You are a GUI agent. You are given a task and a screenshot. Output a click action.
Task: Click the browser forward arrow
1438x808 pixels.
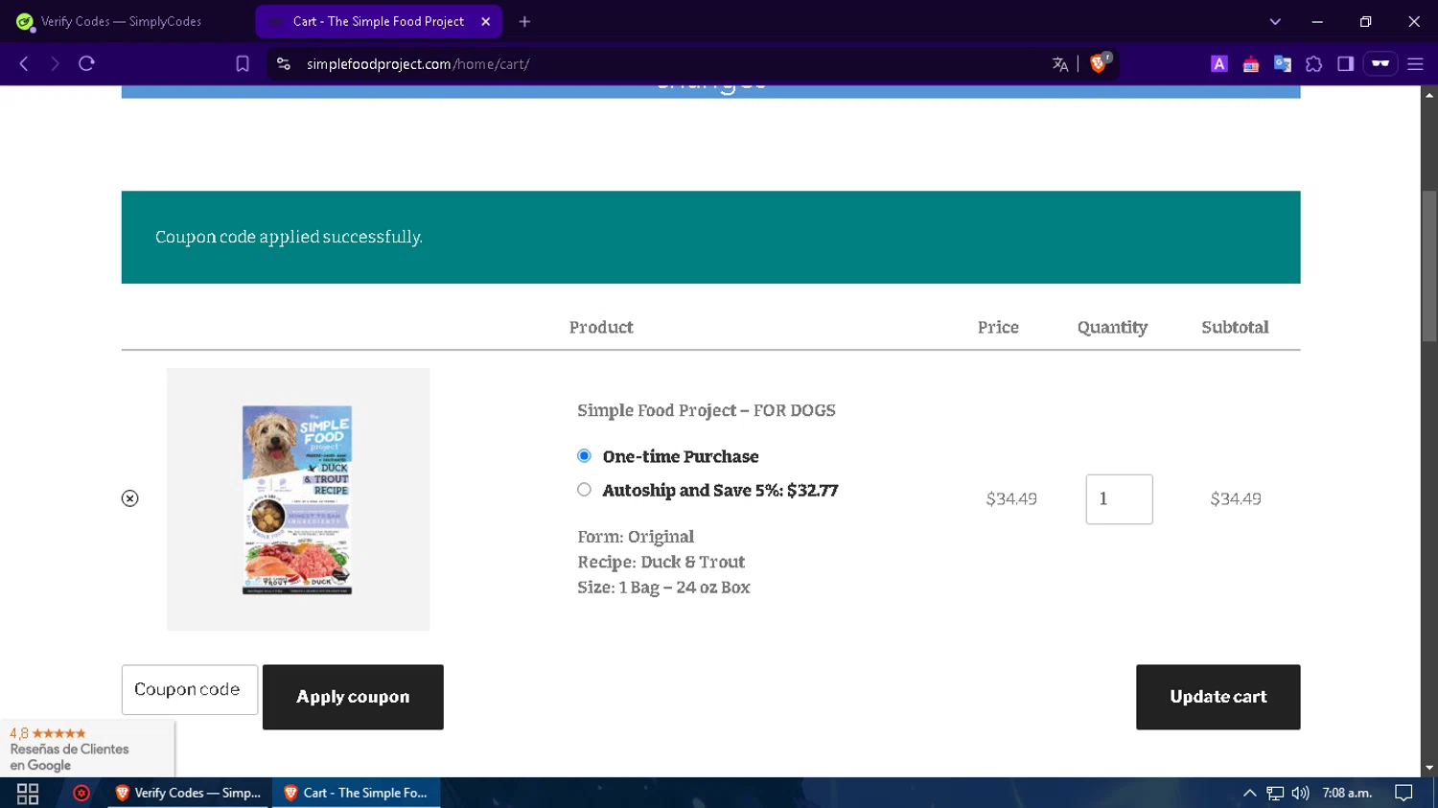tap(55, 64)
